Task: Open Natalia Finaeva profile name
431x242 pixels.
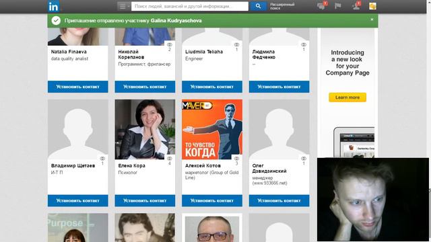Action: [x=69, y=52]
